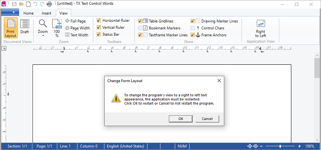
Task: Click Cancel in Change Form Layout dialog
Action: pyautogui.click(x=207, y=119)
